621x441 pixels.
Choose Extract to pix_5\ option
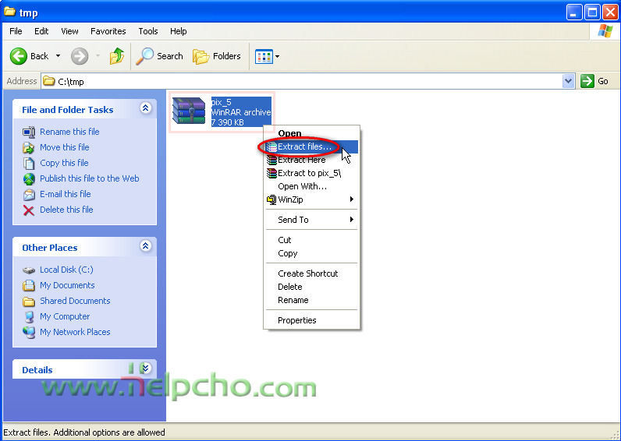pos(311,173)
